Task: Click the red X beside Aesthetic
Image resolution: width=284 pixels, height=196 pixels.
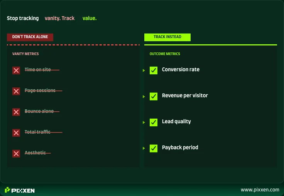Action: point(16,154)
